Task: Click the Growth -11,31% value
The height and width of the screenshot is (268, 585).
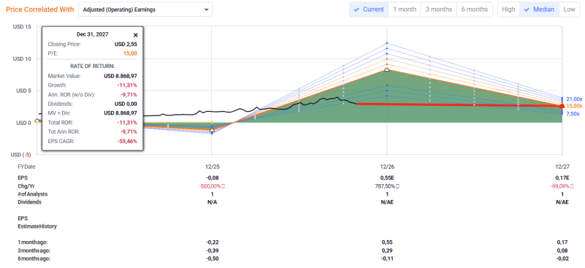Action: coord(127,85)
